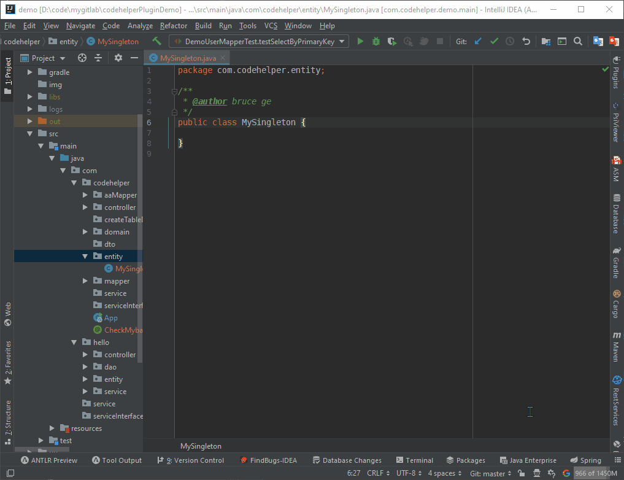Select the MySingleton.java editor tab

(x=188, y=58)
